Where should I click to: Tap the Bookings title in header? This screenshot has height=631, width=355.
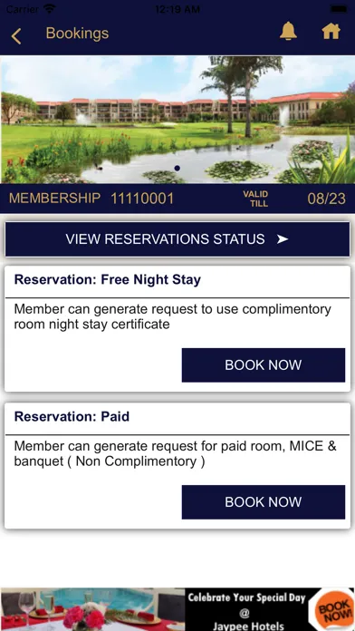(77, 33)
